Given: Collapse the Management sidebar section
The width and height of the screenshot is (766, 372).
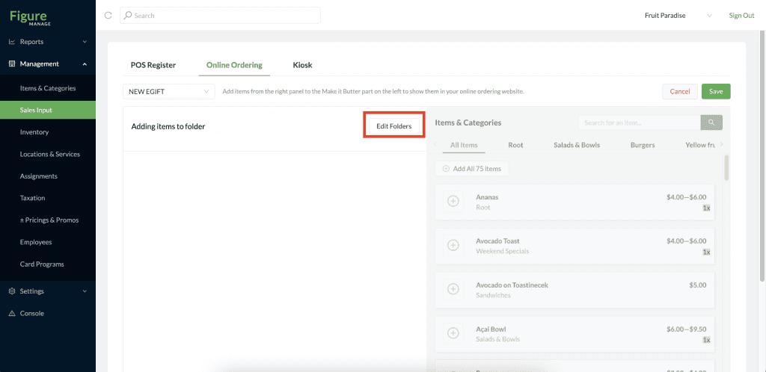Looking at the screenshot, I should coord(47,64).
